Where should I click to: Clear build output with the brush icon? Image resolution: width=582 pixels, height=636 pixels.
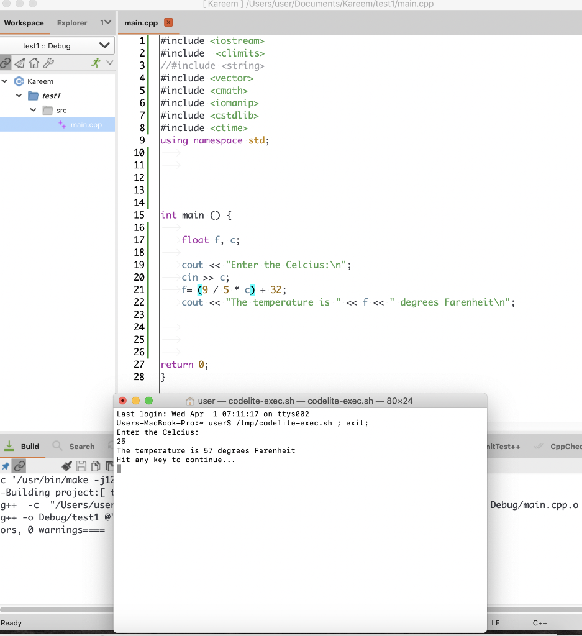pyautogui.click(x=68, y=466)
